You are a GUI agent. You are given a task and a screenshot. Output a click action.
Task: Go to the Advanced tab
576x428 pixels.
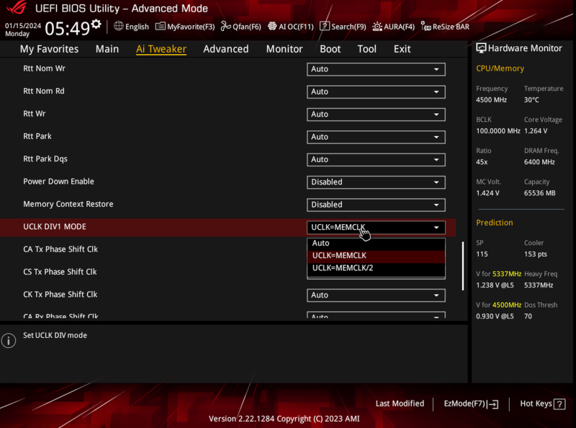coord(225,49)
